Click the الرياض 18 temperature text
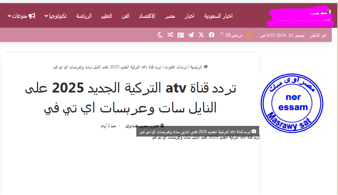The height and width of the screenshot is (195, 338). [x=232, y=35]
